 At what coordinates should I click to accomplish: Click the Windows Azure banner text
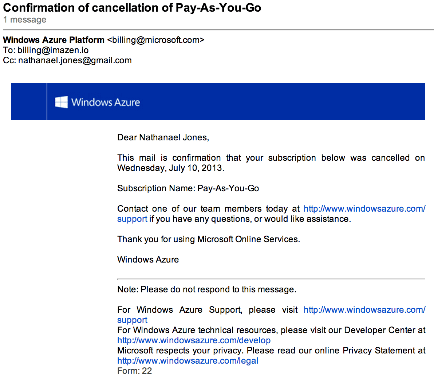[x=106, y=102]
